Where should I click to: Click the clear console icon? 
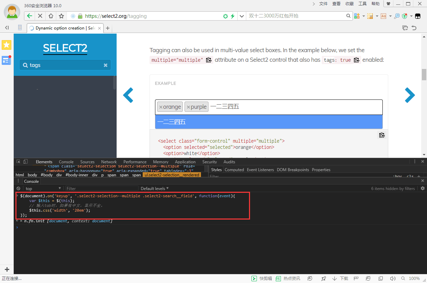(x=18, y=188)
